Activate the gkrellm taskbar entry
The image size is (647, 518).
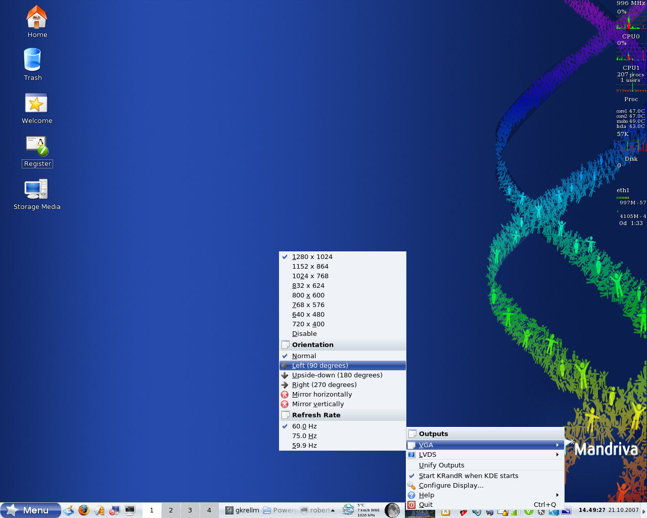(x=242, y=510)
